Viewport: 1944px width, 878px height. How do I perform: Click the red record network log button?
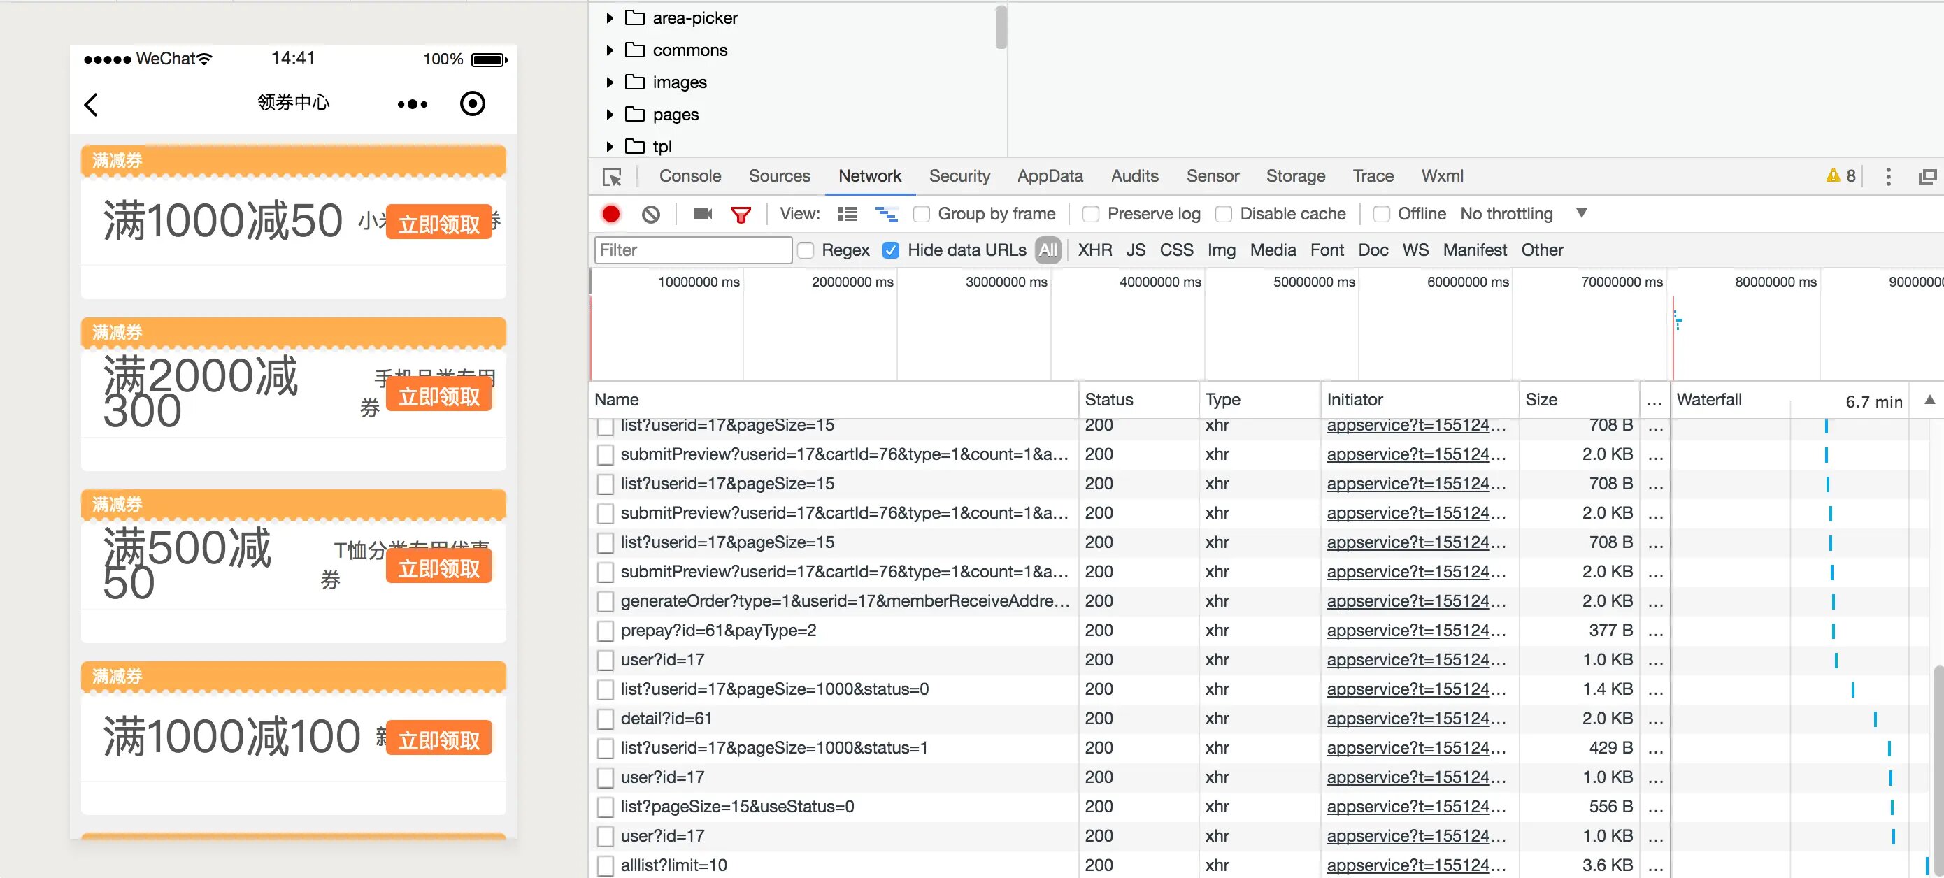(611, 214)
